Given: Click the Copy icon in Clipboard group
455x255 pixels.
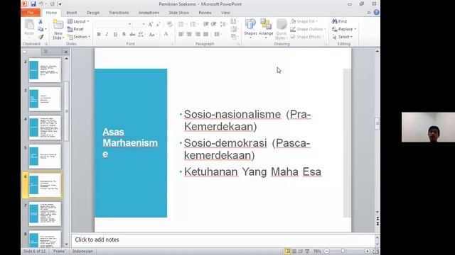Looking at the screenshot, I should tap(41, 29).
